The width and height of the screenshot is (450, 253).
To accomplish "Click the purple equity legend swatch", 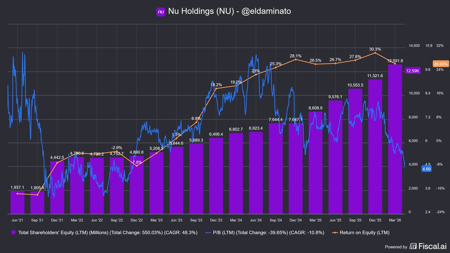I will pyautogui.click(x=13, y=233).
